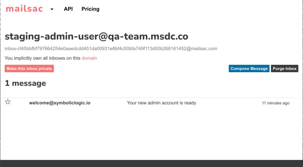Select the staging-admin-user@qa-team.msdc.co heading
Image resolution: width=303 pixels, height=167 pixels.
point(96,36)
